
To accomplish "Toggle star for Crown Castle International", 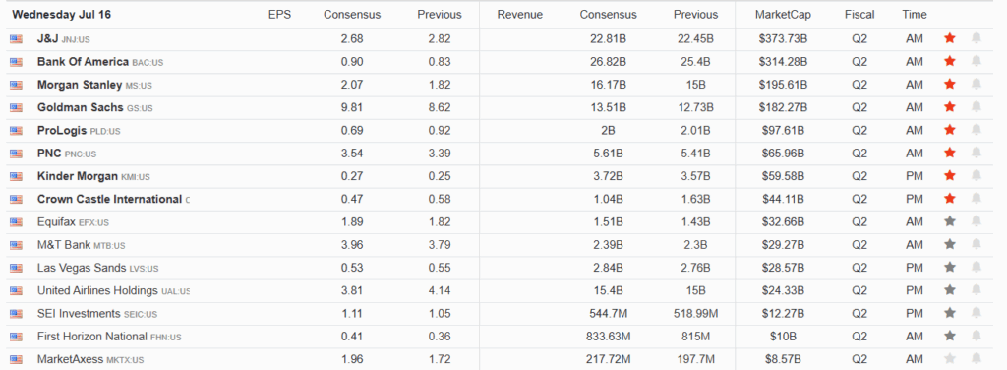I will [x=950, y=199].
